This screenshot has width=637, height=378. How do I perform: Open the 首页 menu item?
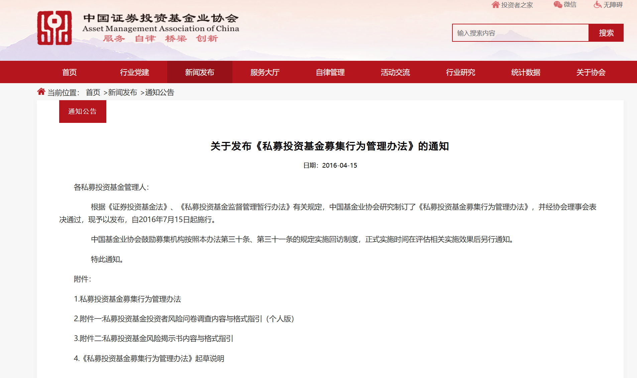69,72
